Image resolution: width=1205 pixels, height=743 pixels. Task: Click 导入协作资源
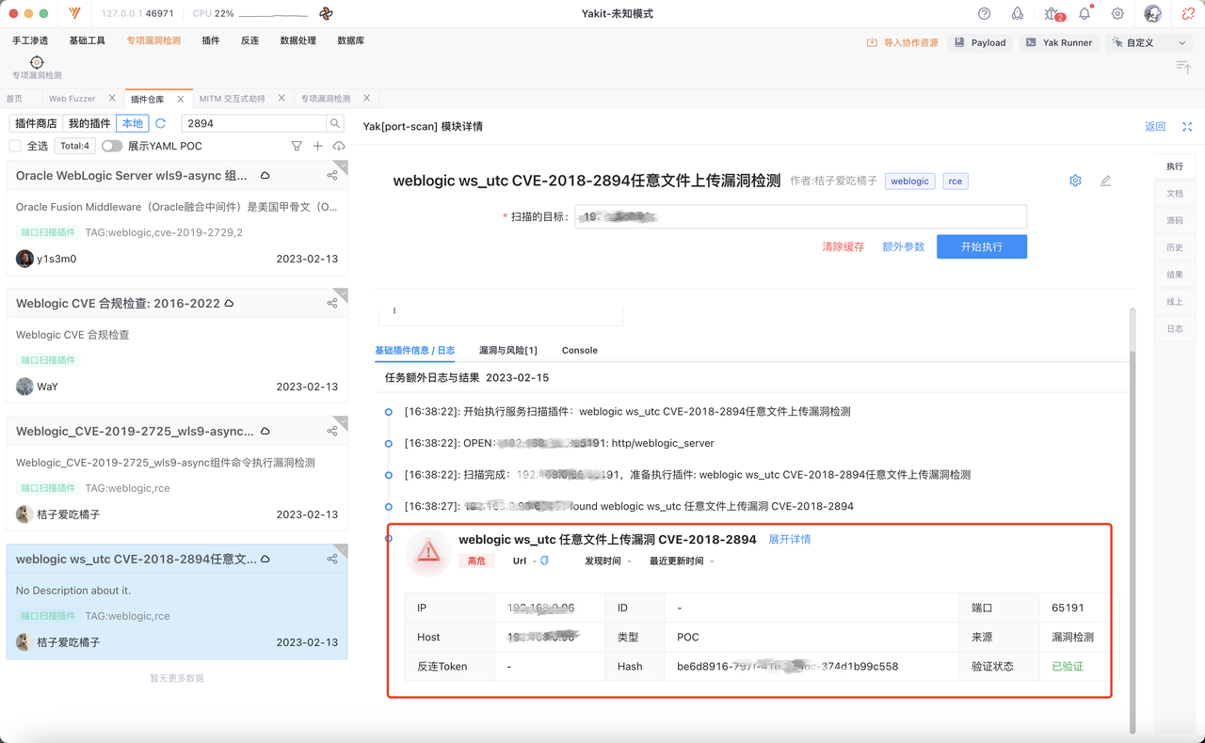[903, 42]
